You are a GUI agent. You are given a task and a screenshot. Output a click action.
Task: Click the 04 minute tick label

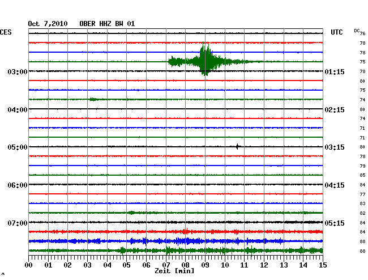click(x=107, y=265)
